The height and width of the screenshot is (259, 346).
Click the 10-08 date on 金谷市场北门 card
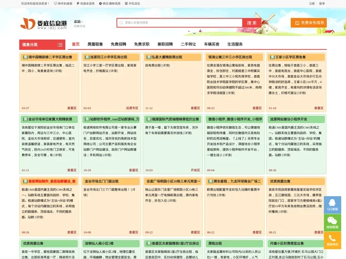[87, 233]
